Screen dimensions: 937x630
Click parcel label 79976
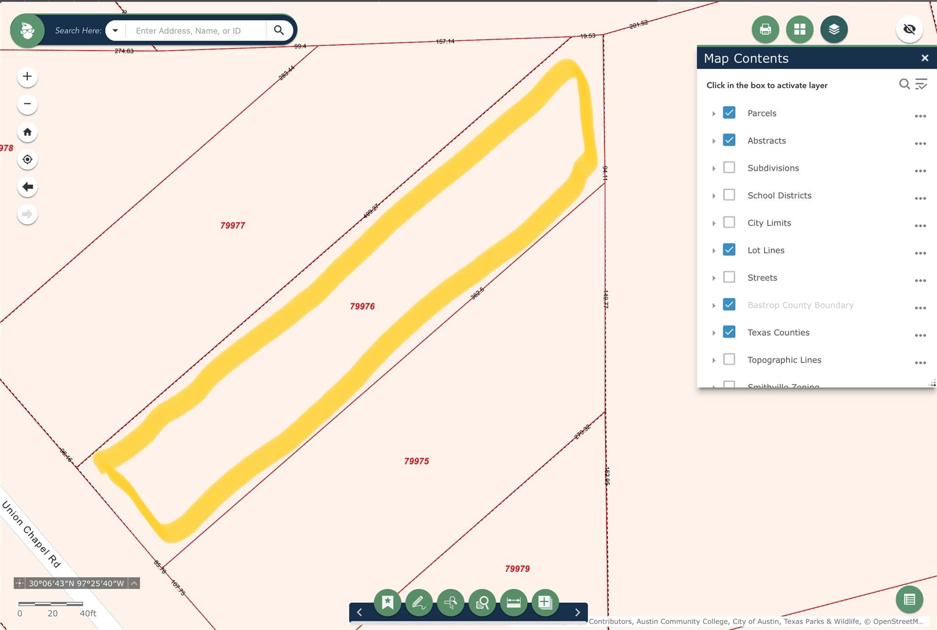pos(362,307)
